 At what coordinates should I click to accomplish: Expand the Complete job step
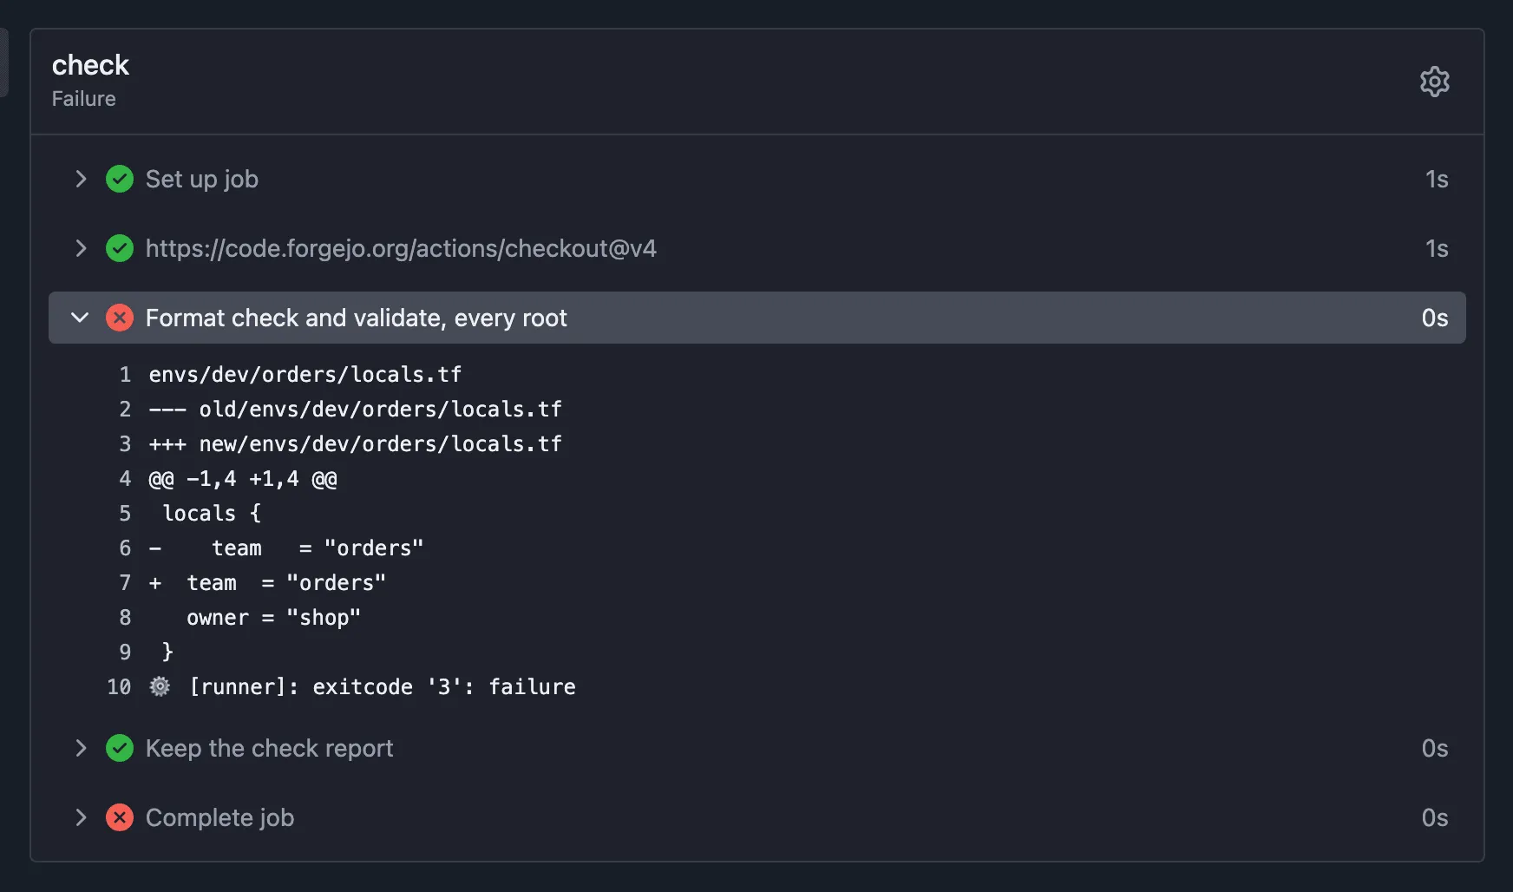(x=81, y=817)
